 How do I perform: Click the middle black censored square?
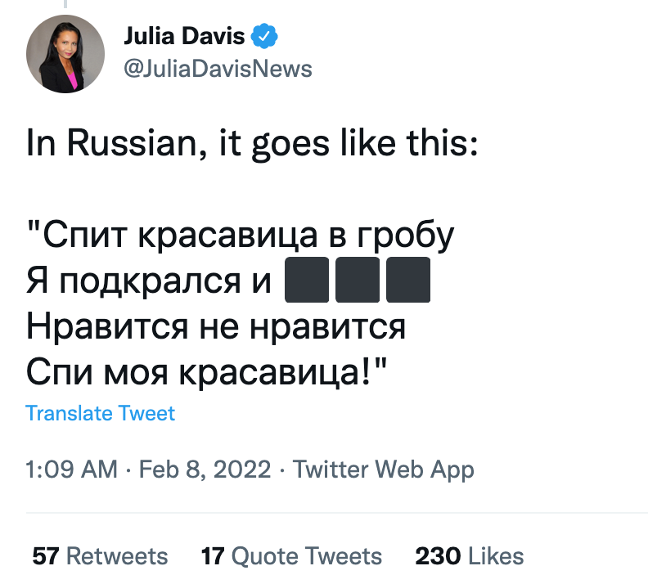point(357,281)
